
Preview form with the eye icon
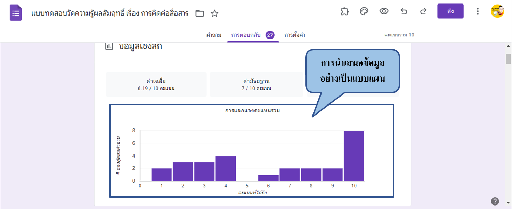tap(384, 11)
